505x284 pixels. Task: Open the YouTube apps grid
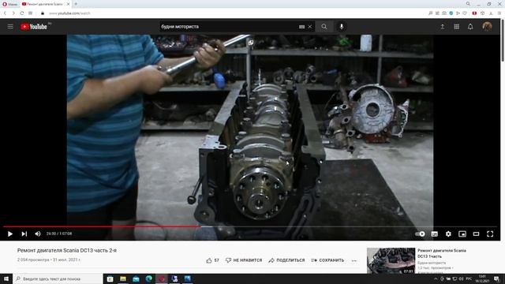[457, 27]
